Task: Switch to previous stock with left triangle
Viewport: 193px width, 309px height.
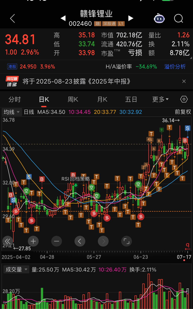Action: [63, 18]
